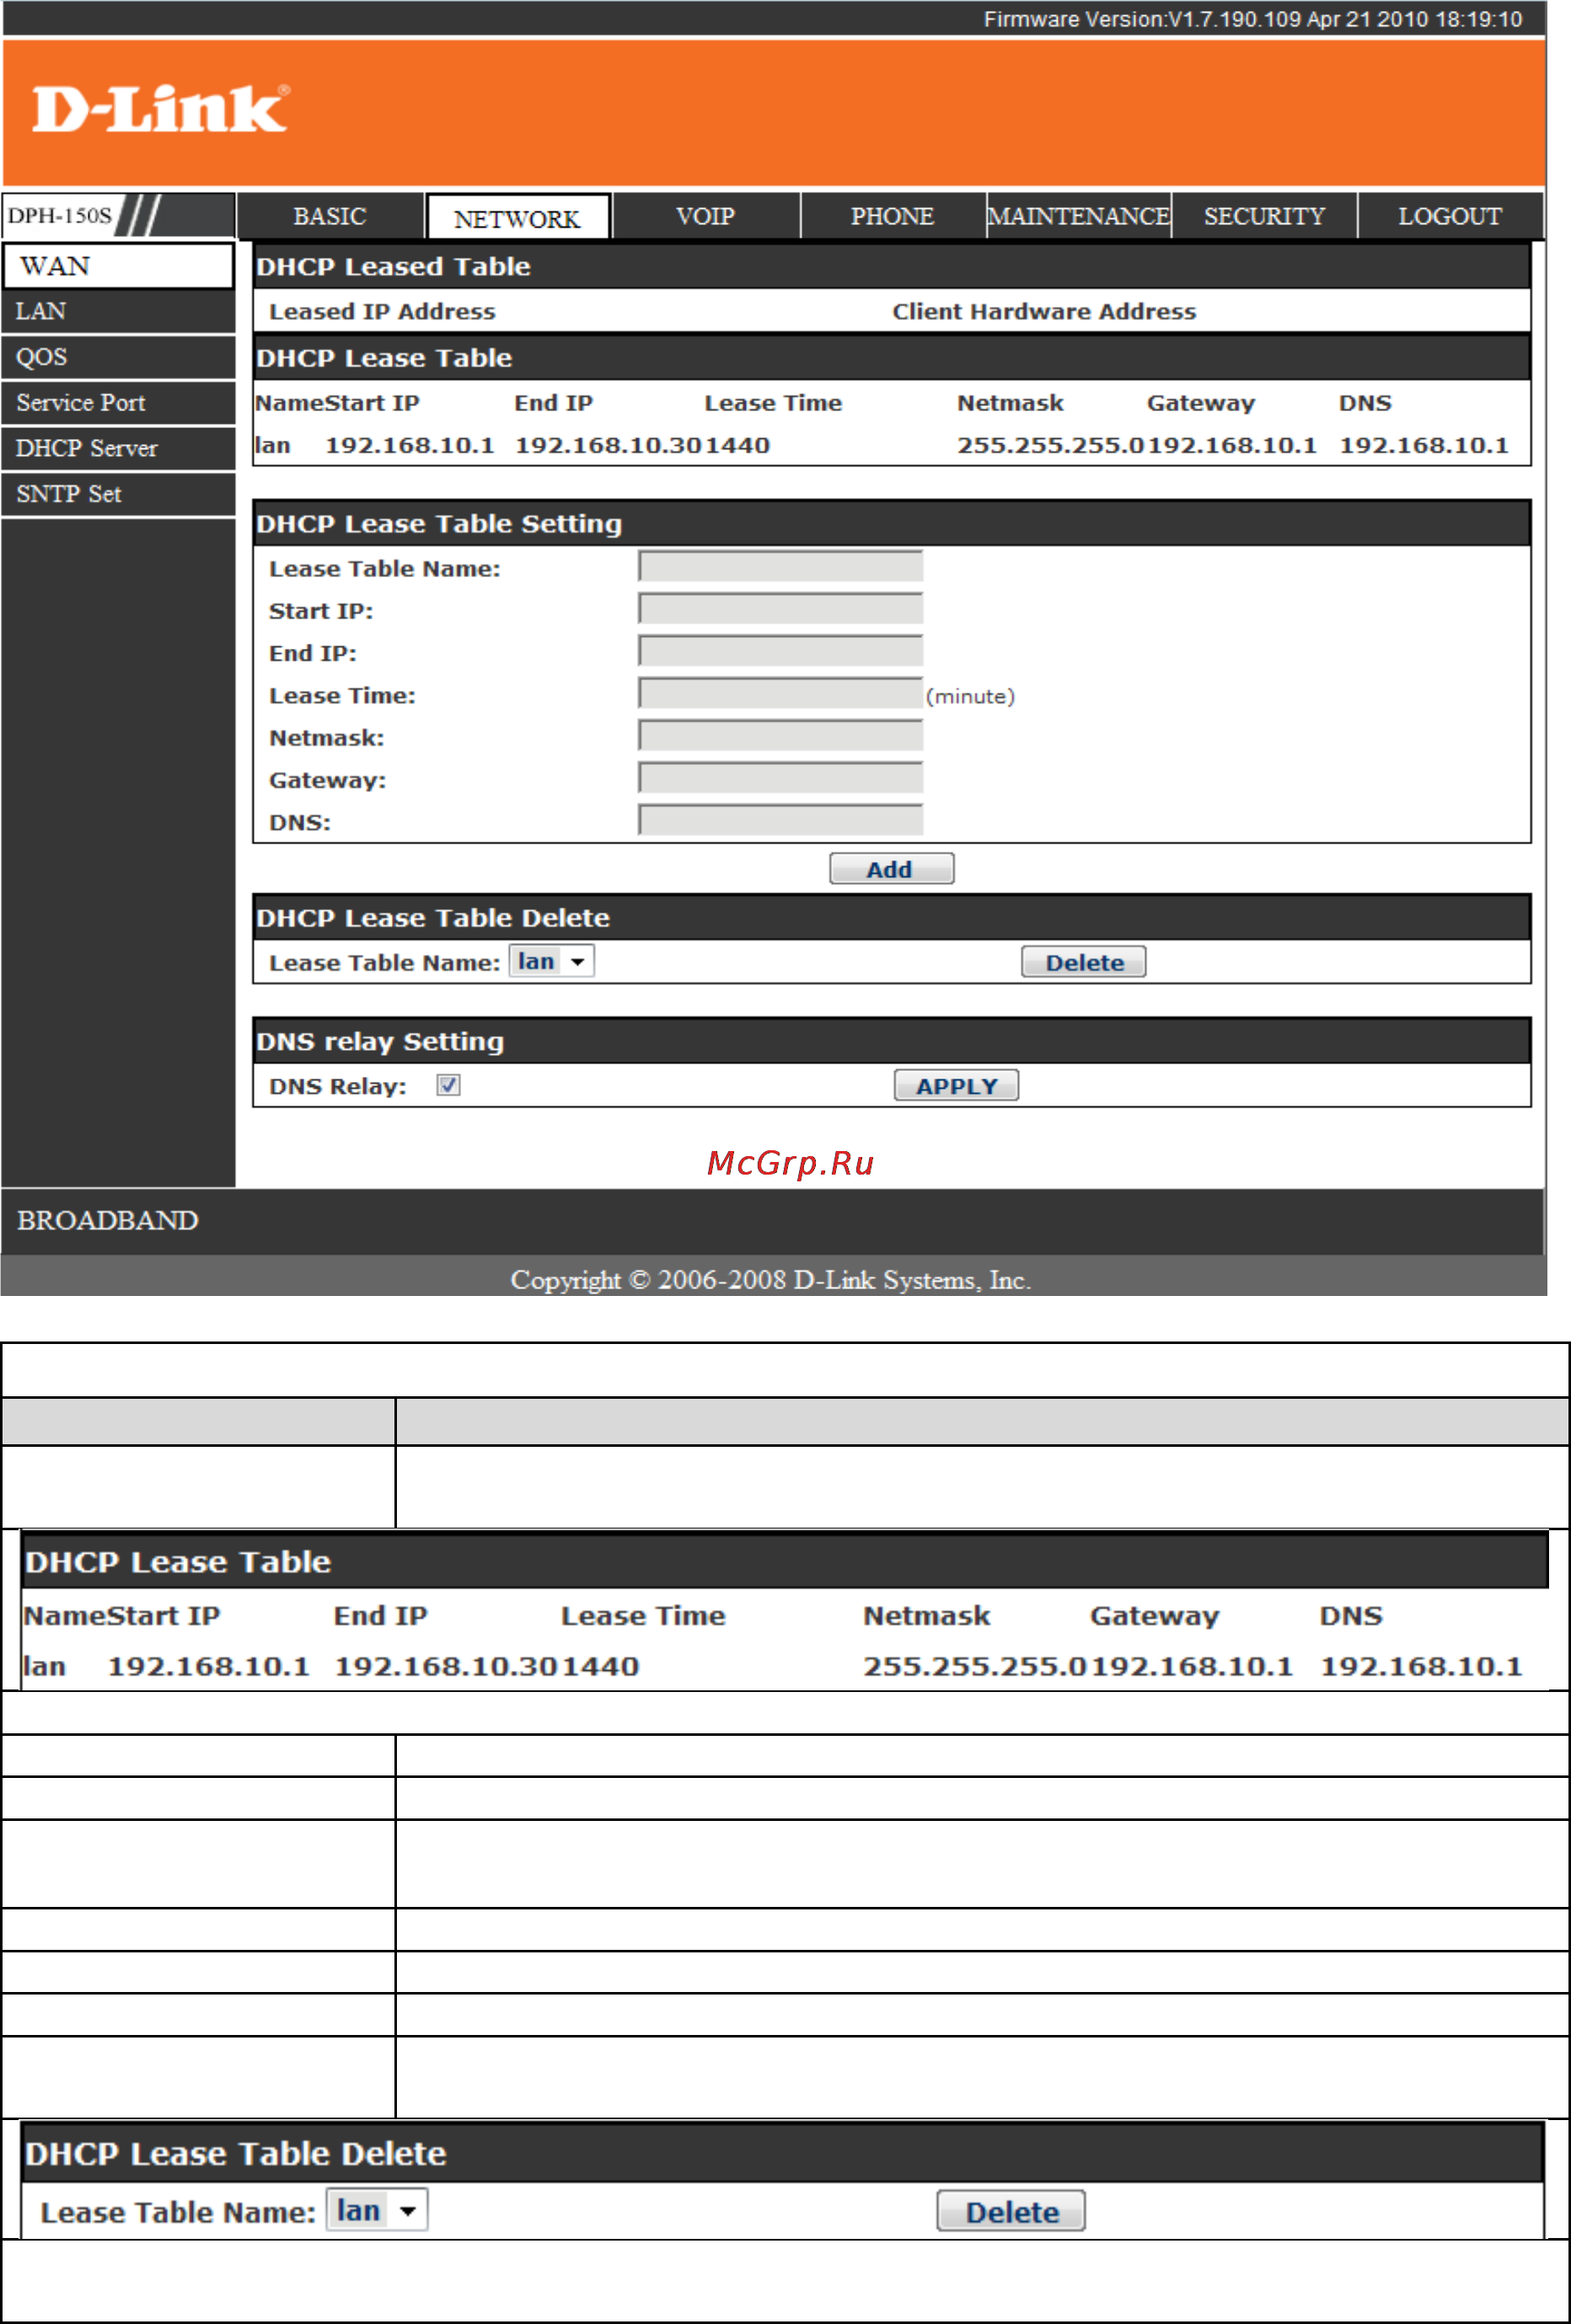
Task: Click the copyright D-Link Systems text
Action: pos(771,1280)
